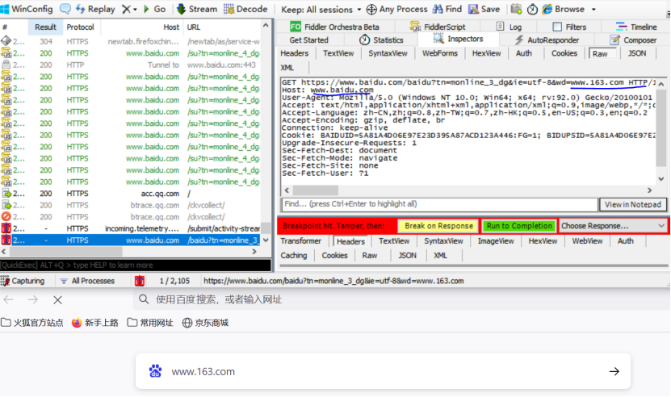This screenshot has width=671, height=397.
Task: Click the View in Notepad button
Action: tap(633, 204)
